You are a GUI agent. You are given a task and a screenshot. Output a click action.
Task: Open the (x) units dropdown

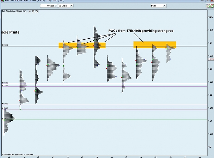pos(66,6)
